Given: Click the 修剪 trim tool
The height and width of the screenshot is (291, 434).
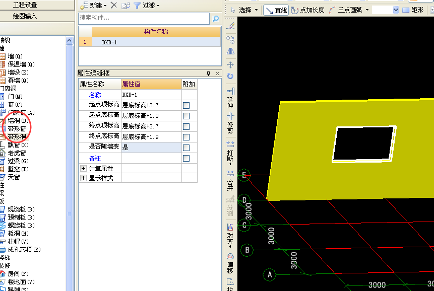Looking at the screenshot, I should [230, 123].
